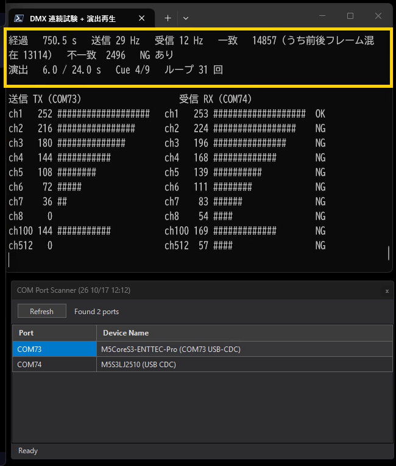Viewport: 396px width, 466px height.
Task: Close the terminal window
Action: tap(378, 16)
